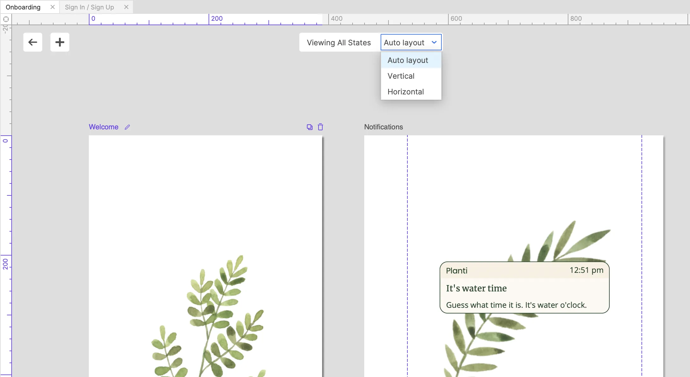Screen dimensions: 690x377
Task: Select the Notifications state label
Action: point(383,127)
